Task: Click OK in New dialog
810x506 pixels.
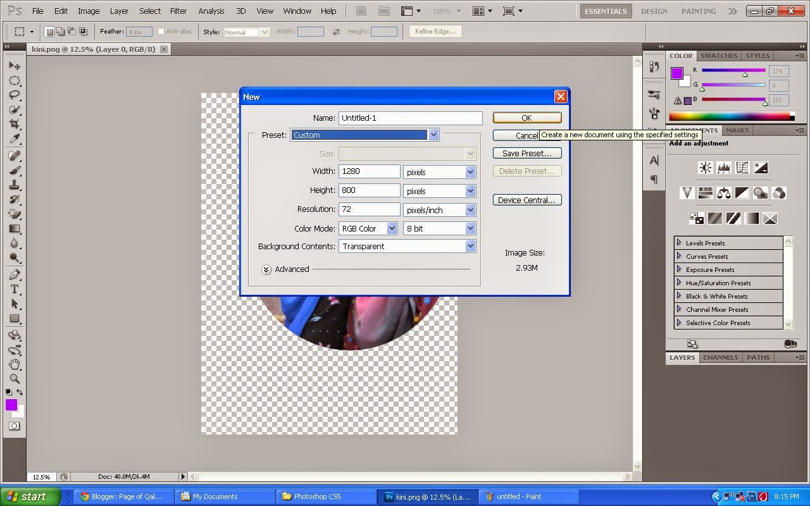Action: tap(527, 118)
